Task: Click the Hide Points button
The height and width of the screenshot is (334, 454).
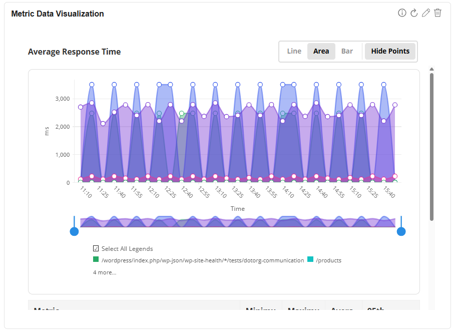Action: click(390, 51)
